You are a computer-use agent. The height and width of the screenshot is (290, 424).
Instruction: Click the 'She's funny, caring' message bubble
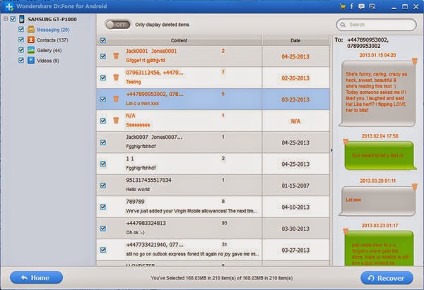tap(377, 93)
